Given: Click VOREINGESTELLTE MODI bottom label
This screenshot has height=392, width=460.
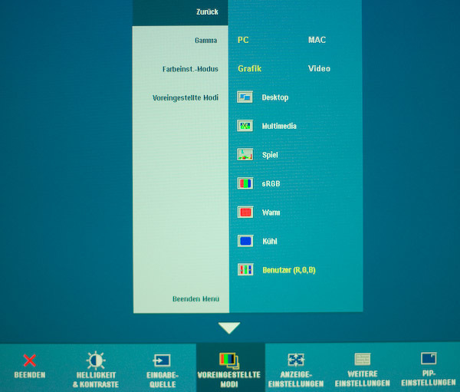Looking at the screenshot, I should point(229,380).
